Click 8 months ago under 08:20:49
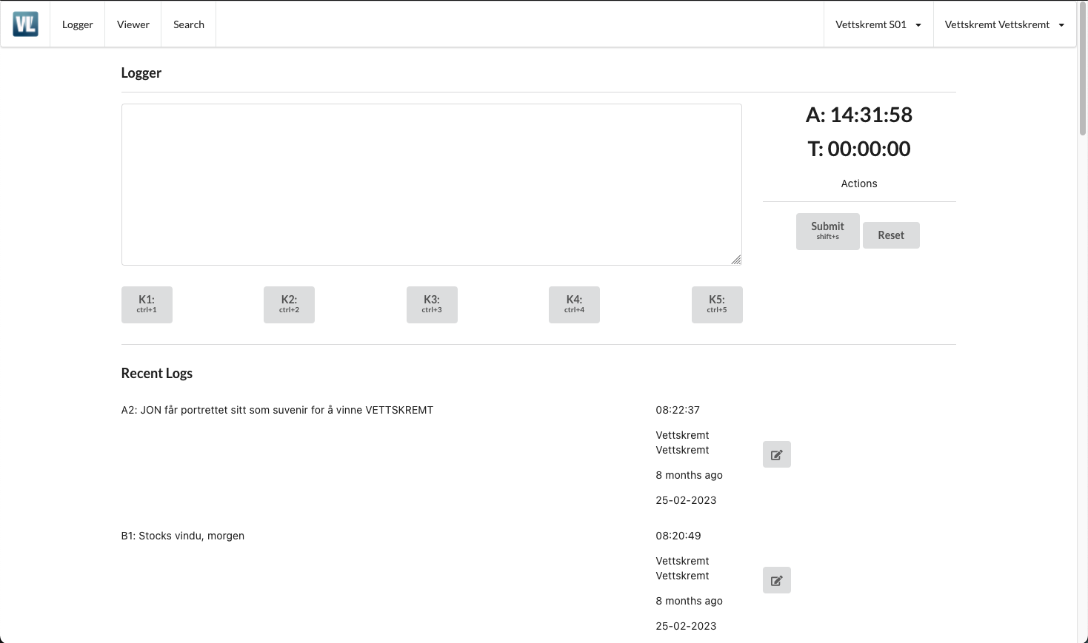 point(689,601)
